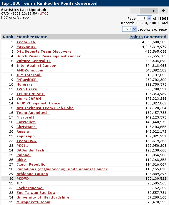Click the disabled first page button

pyautogui.click(x=135, y=11)
